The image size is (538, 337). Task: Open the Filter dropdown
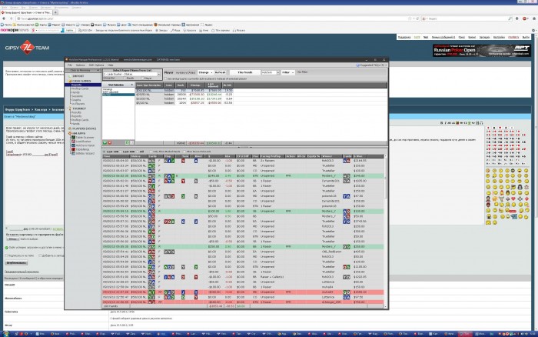point(287,72)
